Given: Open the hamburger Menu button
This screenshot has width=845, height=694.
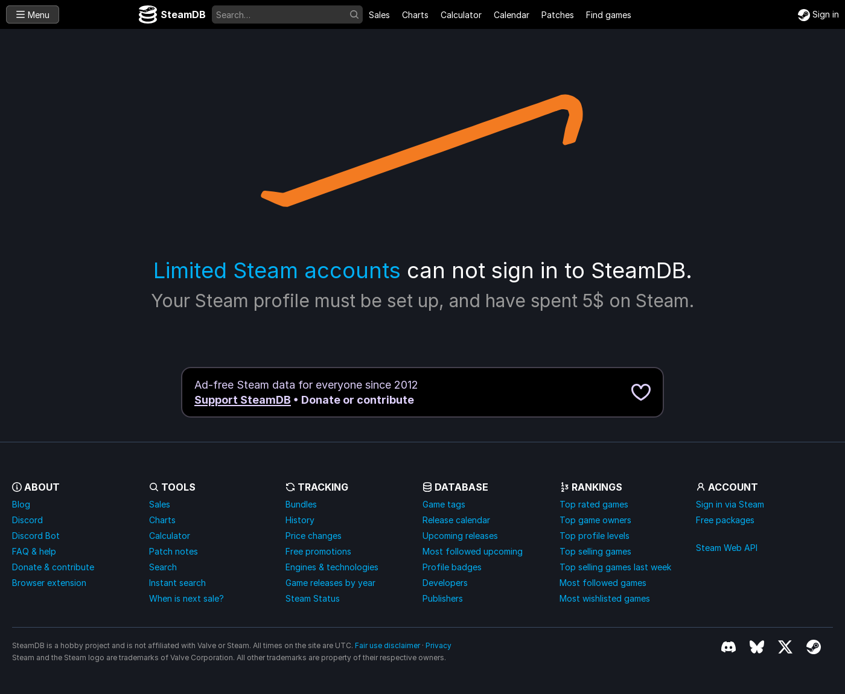Looking at the screenshot, I should pos(33,14).
